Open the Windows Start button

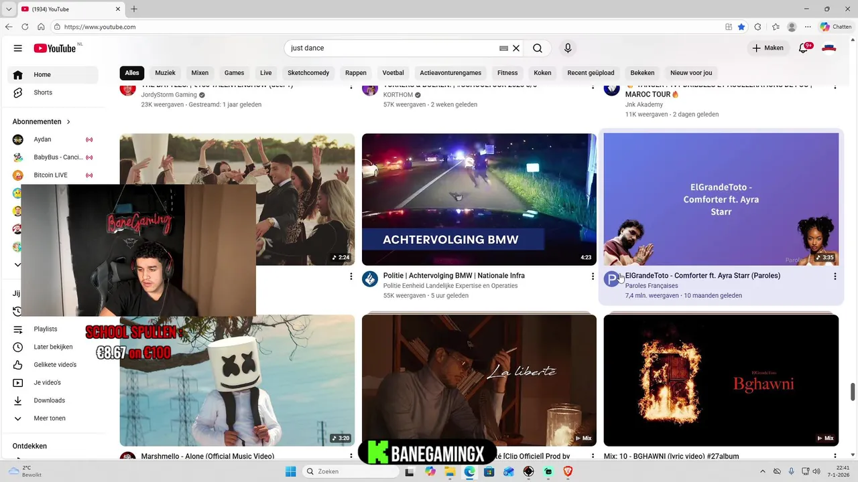pyautogui.click(x=290, y=471)
